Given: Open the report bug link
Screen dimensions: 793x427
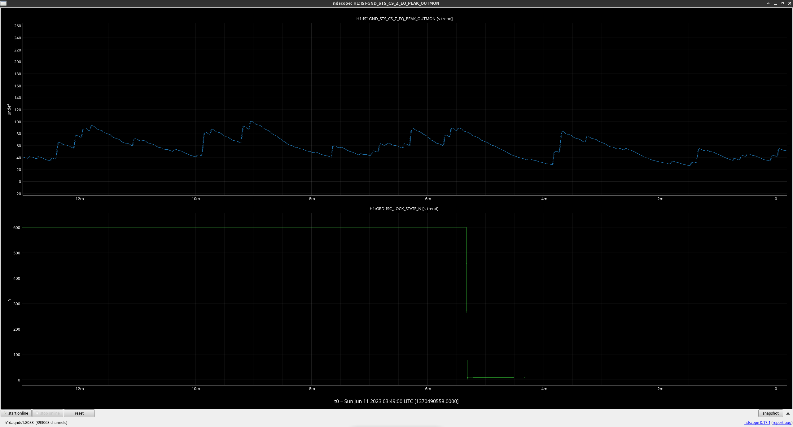Looking at the screenshot, I should pyautogui.click(x=782, y=422).
